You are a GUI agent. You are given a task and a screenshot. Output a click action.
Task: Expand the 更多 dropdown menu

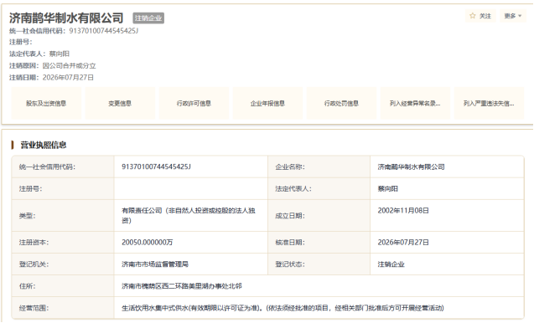pyautogui.click(x=513, y=16)
